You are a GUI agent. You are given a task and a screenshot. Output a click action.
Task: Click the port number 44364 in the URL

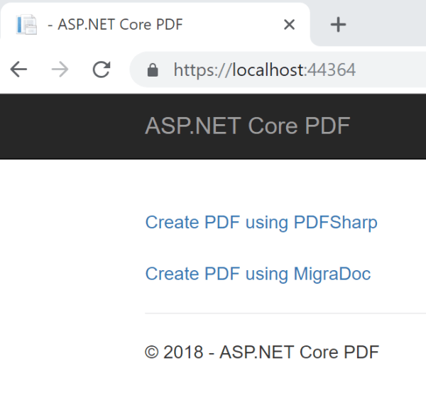[x=330, y=69]
